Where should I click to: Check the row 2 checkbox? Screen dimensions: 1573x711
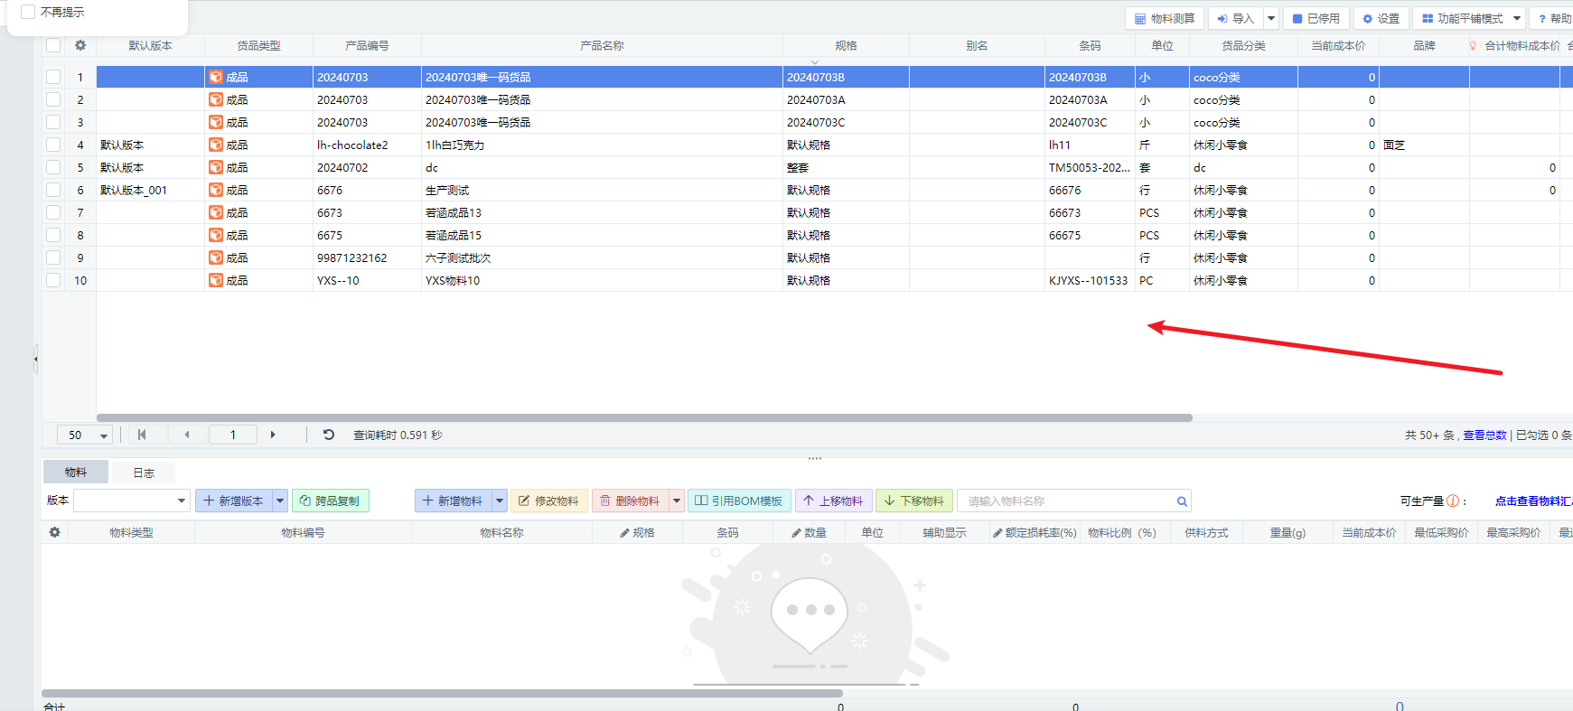coord(53,99)
